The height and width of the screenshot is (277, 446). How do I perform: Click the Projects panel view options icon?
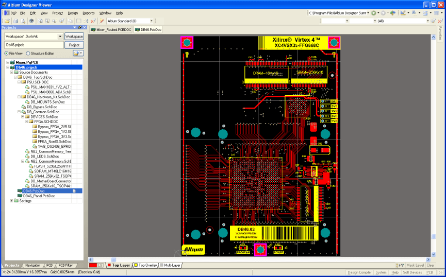point(78,54)
